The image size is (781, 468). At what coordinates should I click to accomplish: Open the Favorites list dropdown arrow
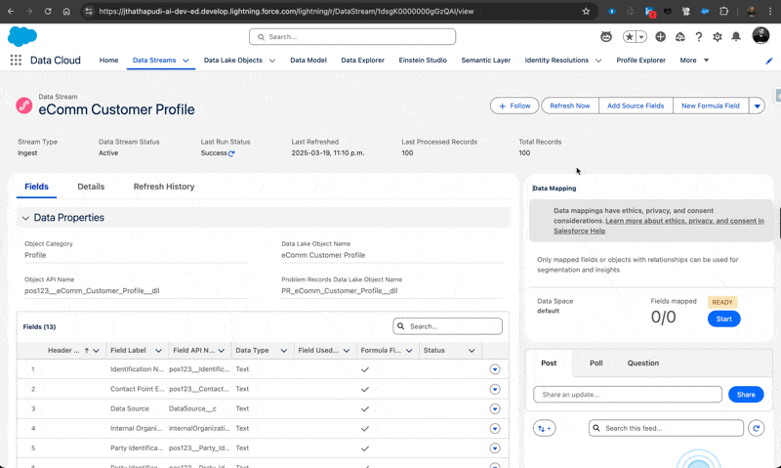pyautogui.click(x=641, y=36)
